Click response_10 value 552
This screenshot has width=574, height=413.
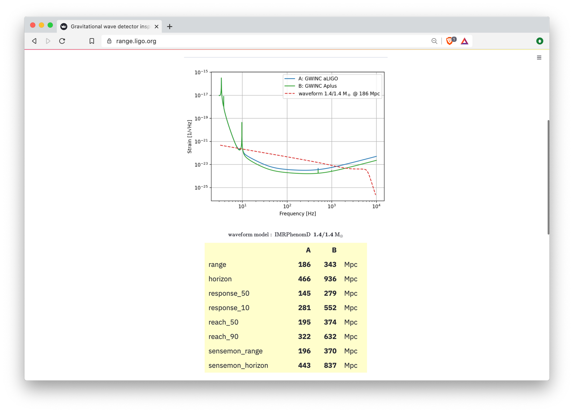(330, 308)
